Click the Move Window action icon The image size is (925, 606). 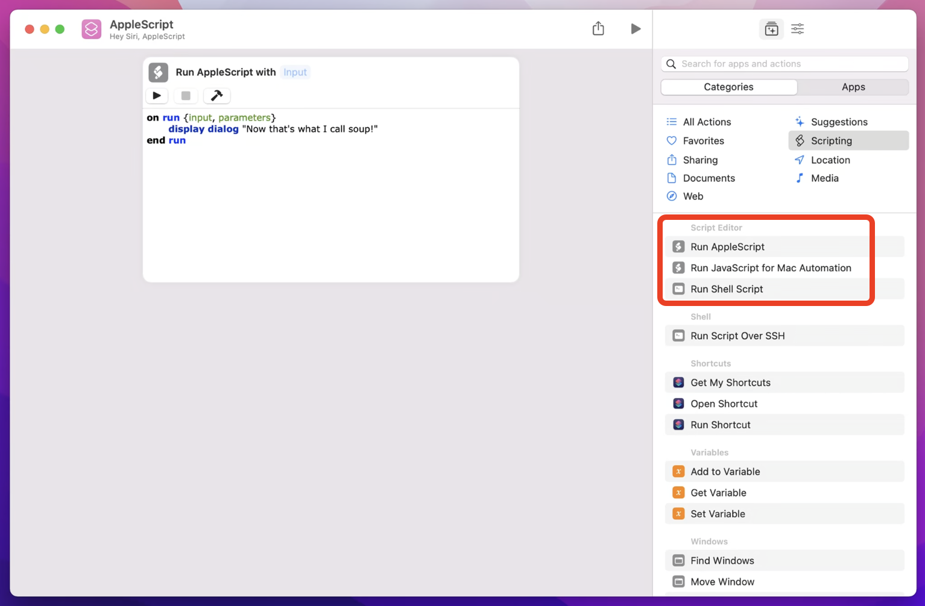(678, 582)
